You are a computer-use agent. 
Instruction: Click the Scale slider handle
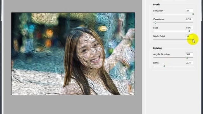[189, 31]
